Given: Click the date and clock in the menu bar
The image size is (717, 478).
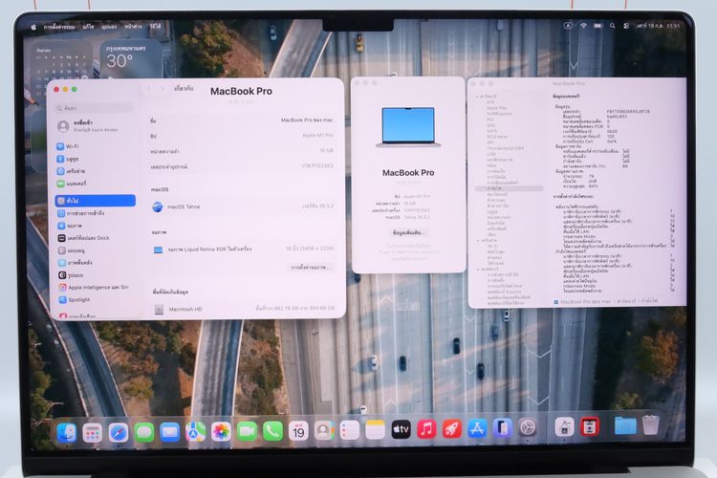Looking at the screenshot, I should tap(658, 26).
